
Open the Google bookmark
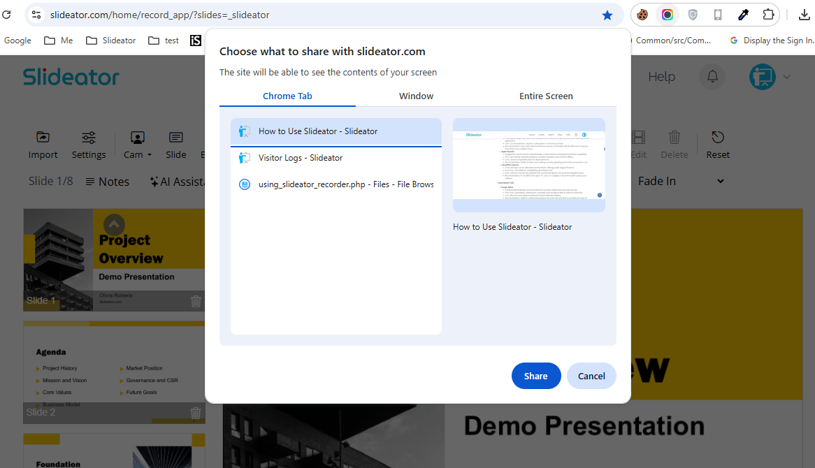(17, 41)
